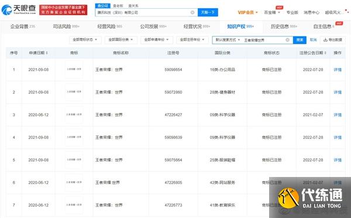This screenshot has width=351, height=218.
Task: Click registration number 59072860
Action: (173, 92)
